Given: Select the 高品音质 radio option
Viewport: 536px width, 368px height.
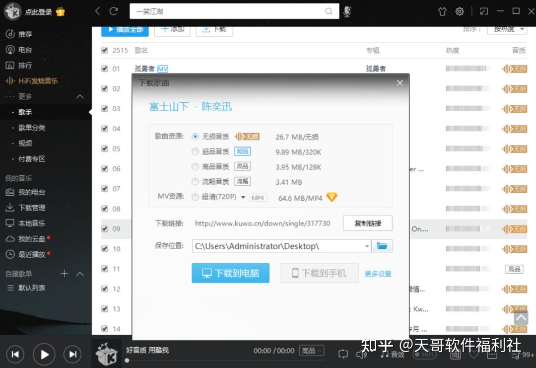Looking at the screenshot, I should [195, 166].
